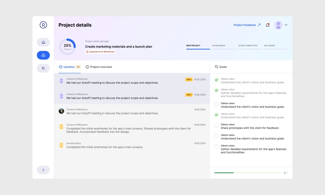
Task: Go to the Home sidebar icon
Action: pos(43,42)
